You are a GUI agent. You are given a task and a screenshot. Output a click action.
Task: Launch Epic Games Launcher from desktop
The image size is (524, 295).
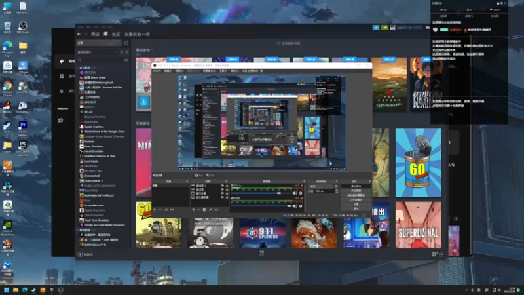tap(23, 149)
